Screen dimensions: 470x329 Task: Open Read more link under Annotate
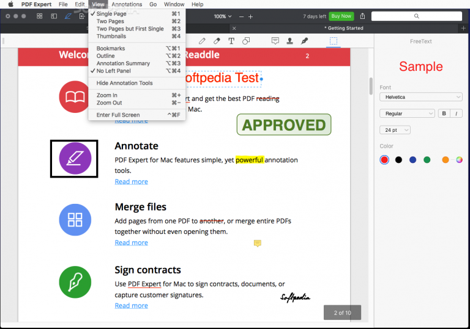click(132, 181)
